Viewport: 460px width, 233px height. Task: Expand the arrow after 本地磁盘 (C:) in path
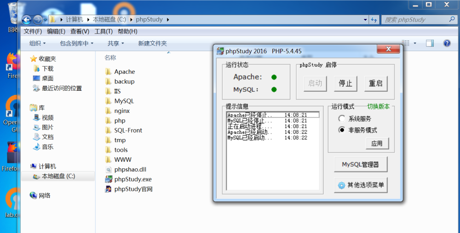131,20
